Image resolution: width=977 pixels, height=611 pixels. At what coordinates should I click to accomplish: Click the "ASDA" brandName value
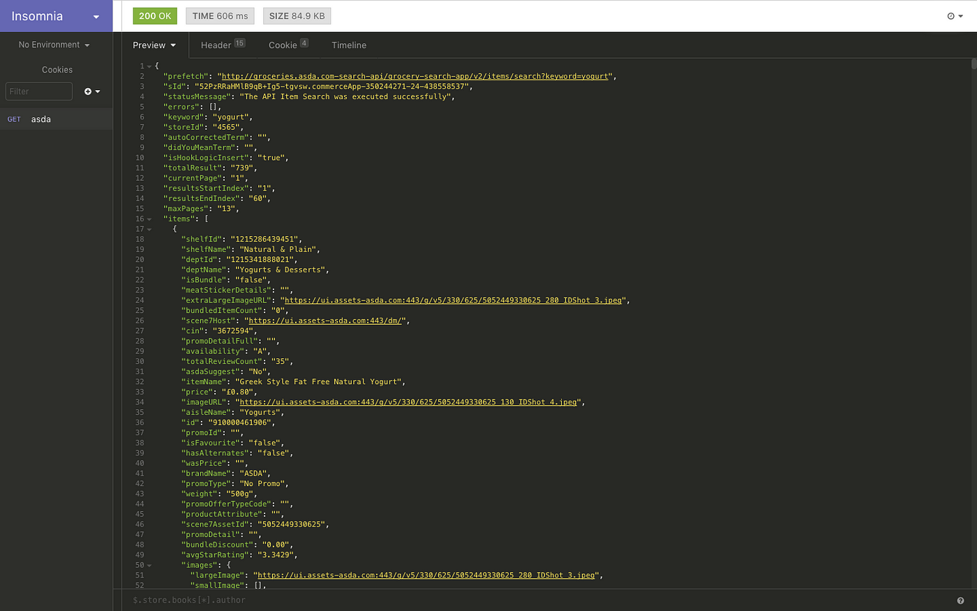[x=253, y=473]
